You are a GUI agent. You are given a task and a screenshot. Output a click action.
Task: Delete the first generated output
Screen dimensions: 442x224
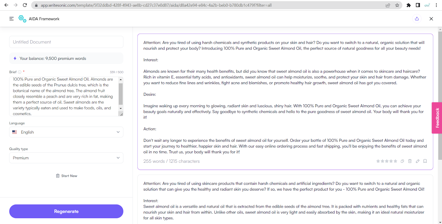coord(410,161)
